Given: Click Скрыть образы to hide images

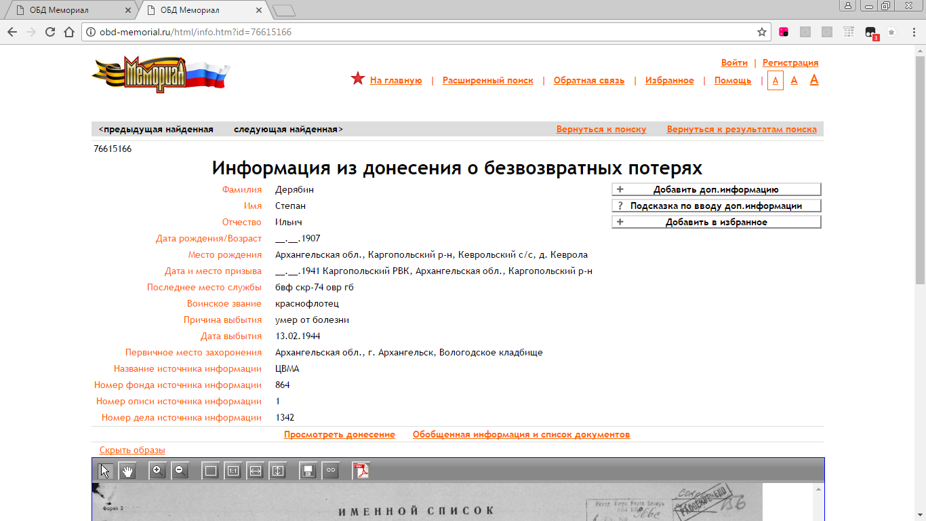Looking at the screenshot, I should click(x=132, y=450).
